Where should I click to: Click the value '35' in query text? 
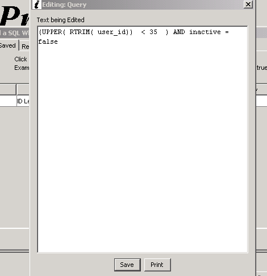(153, 32)
